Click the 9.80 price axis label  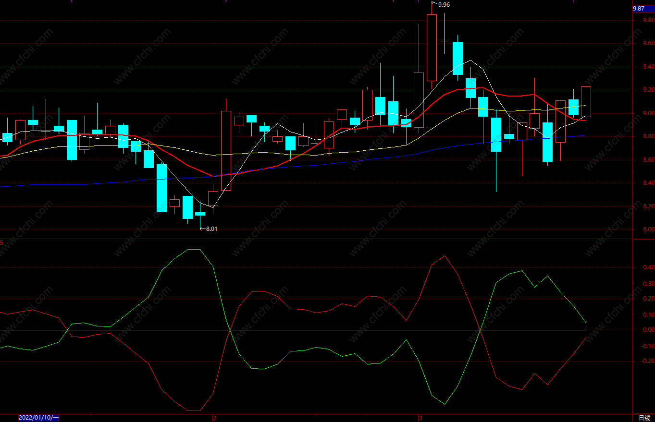tap(648, 21)
